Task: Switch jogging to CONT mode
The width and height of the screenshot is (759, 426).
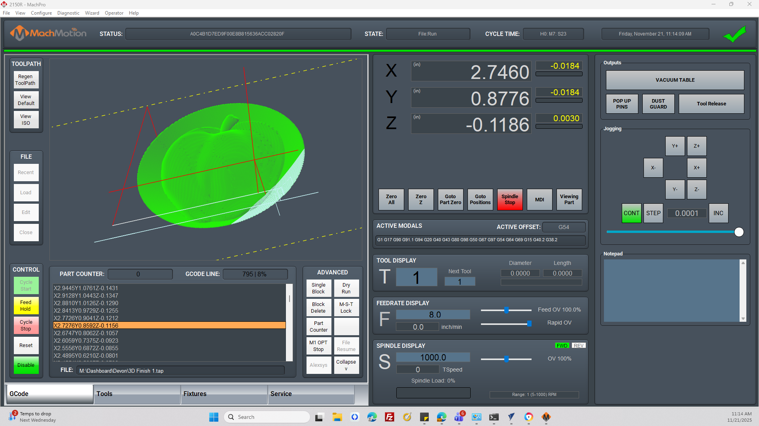Action: coord(631,213)
